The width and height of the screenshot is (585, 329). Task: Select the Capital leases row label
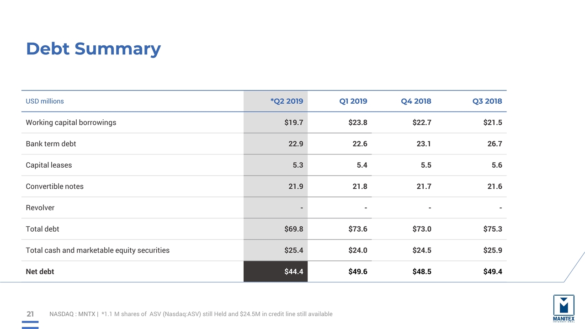49,165
